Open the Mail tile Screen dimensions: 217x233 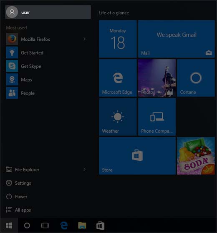pyautogui.click(x=176, y=39)
